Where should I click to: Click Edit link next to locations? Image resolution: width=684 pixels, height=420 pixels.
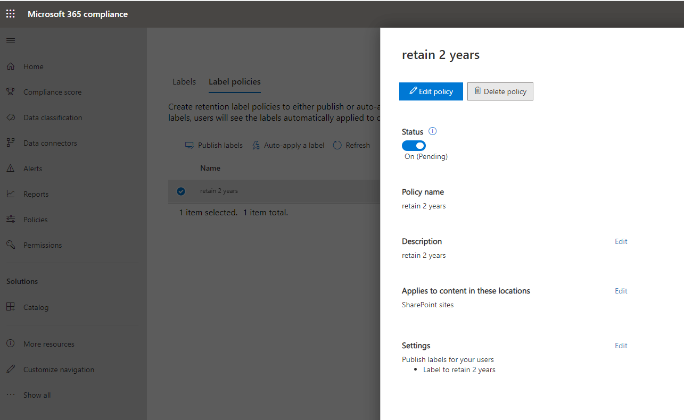621,291
